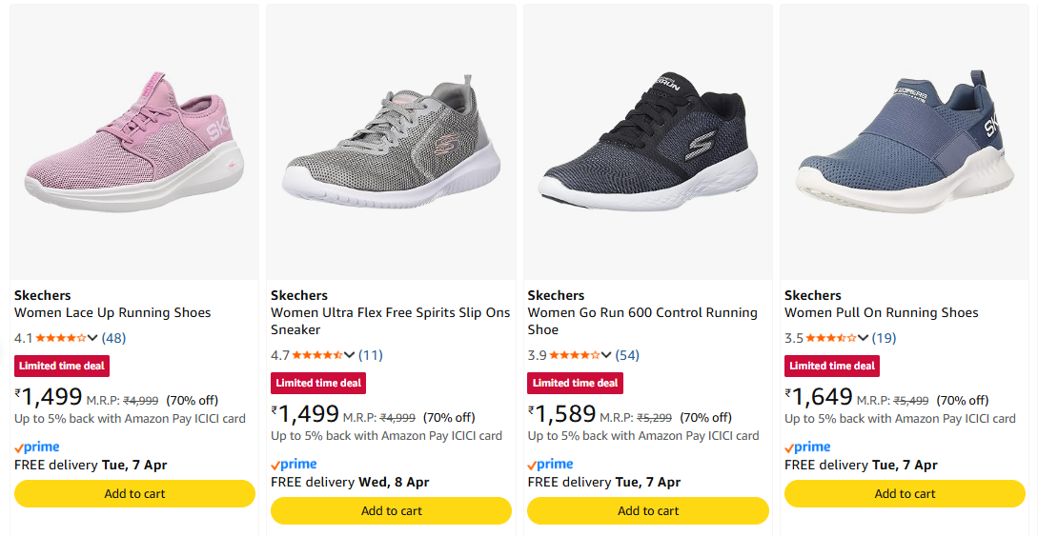The image size is (1038, 536).
Task: Click the 4.1 rating stars icon
Action: click(61, 338)
